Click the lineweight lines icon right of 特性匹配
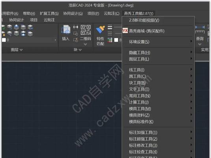 [x=110, y=27]
